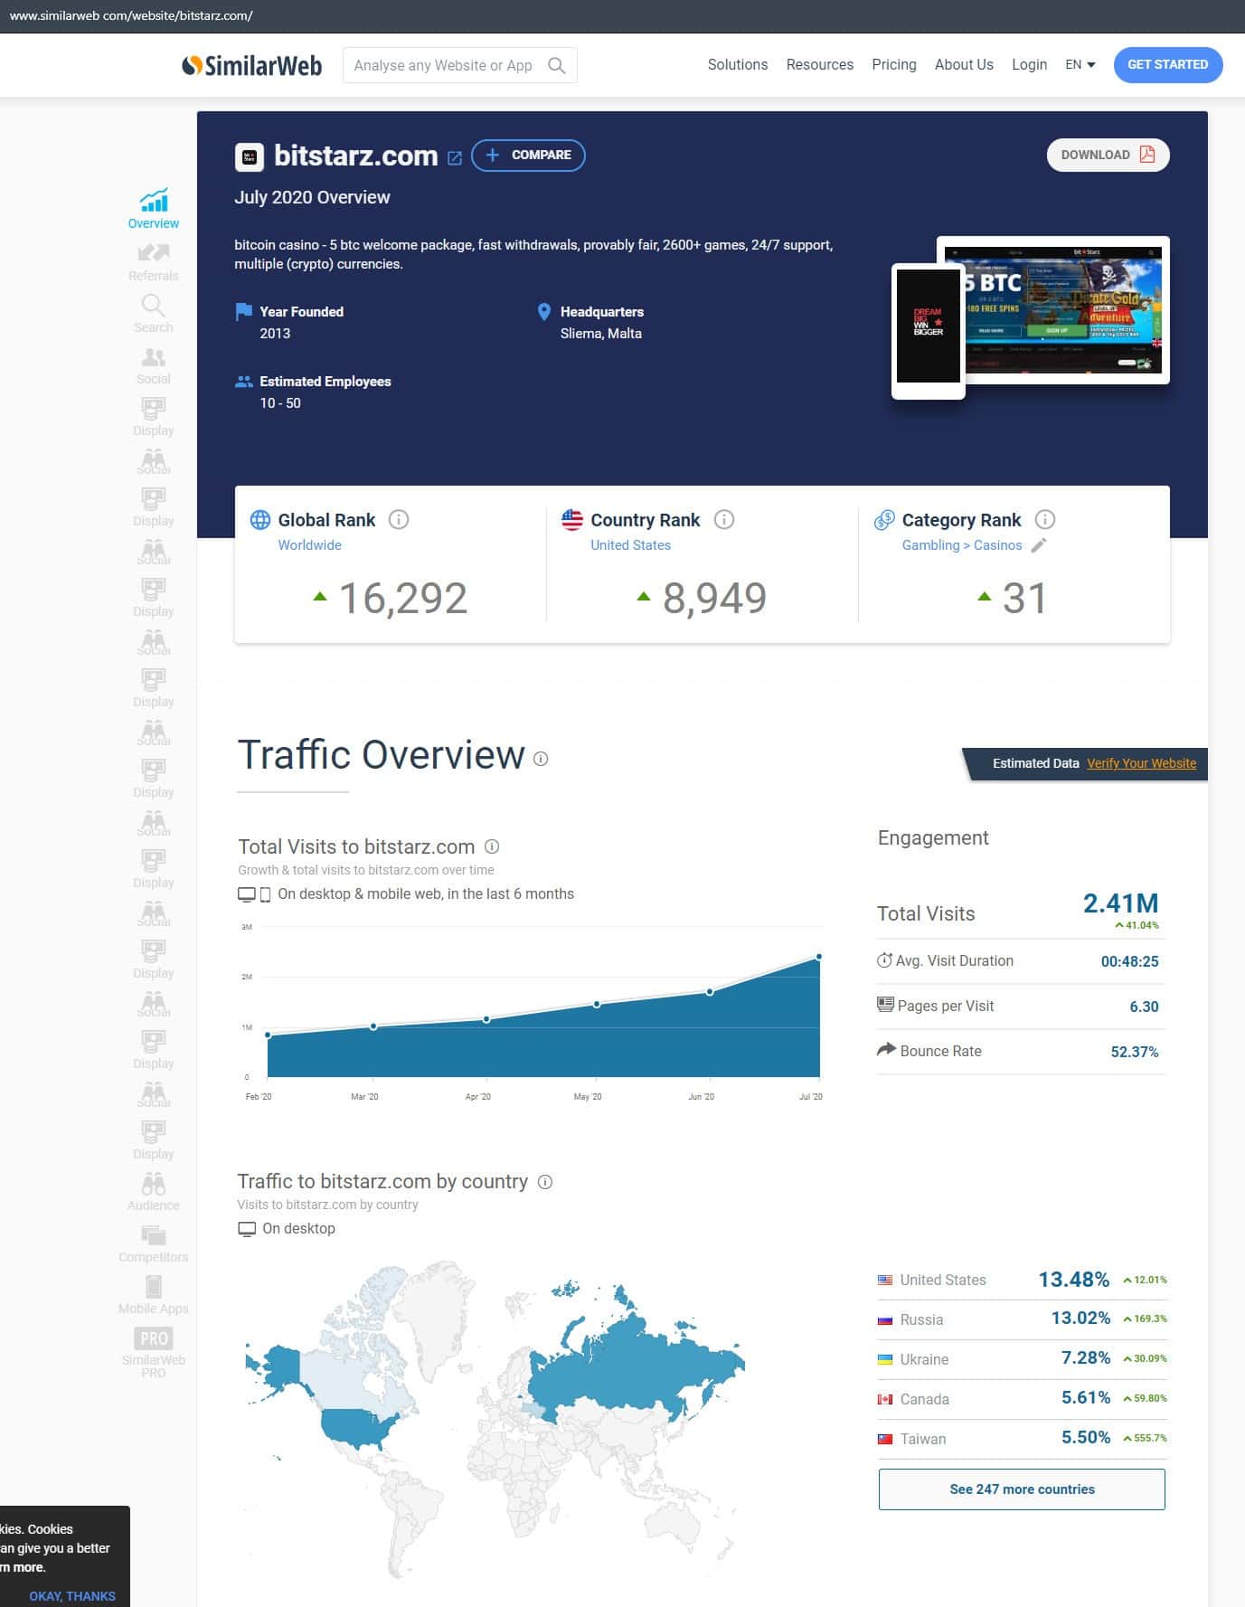Click the Ukraine row in the country list

pyautogui.click(x=1022, y=1359)
